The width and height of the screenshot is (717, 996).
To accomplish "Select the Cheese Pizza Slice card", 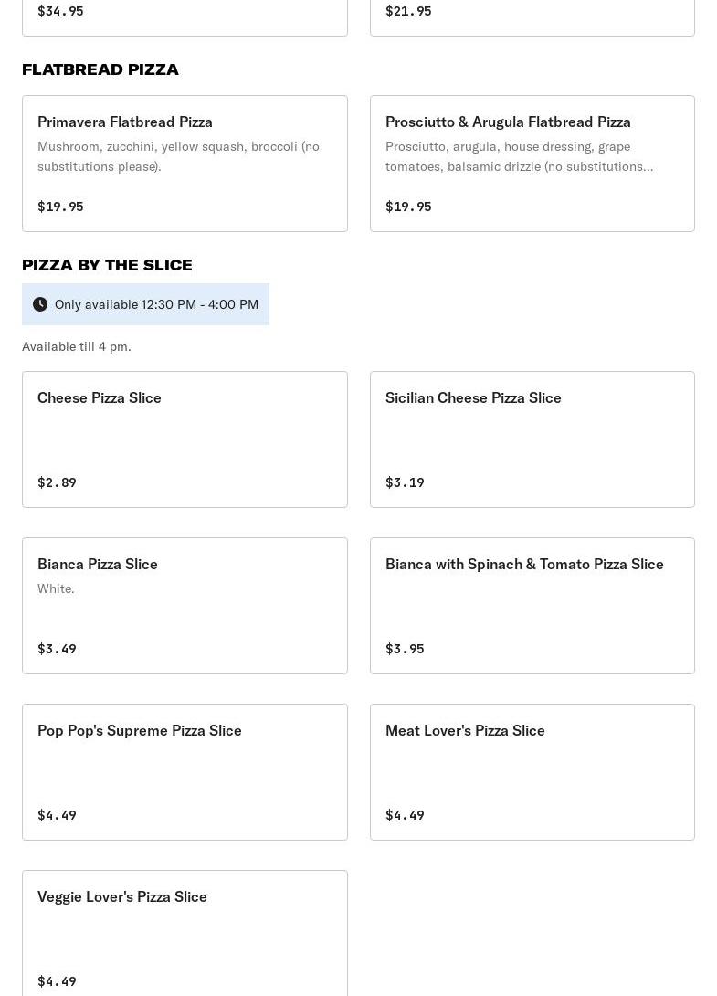I will [185, 439].
